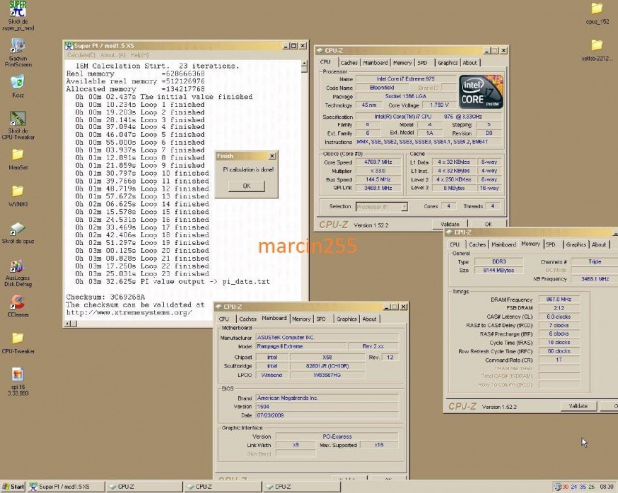This screenshot has width=618, height=493.
Task: Switch to Caches tab in CPU-Z processor window
Action: (349, 62)
